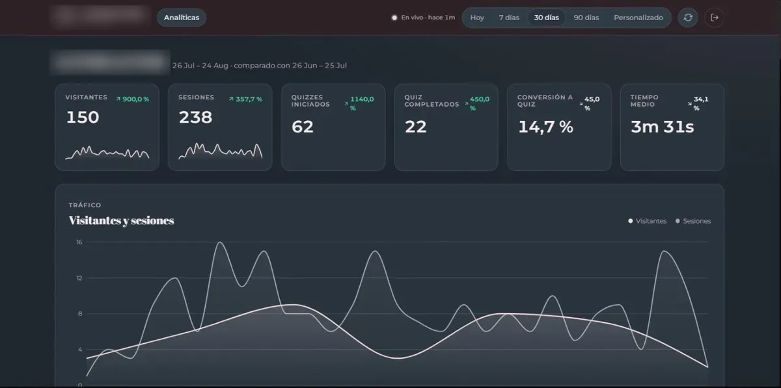This screenshot has width=781, height=388.
Task: Switch range to 7 días
Action: (509, 18)
